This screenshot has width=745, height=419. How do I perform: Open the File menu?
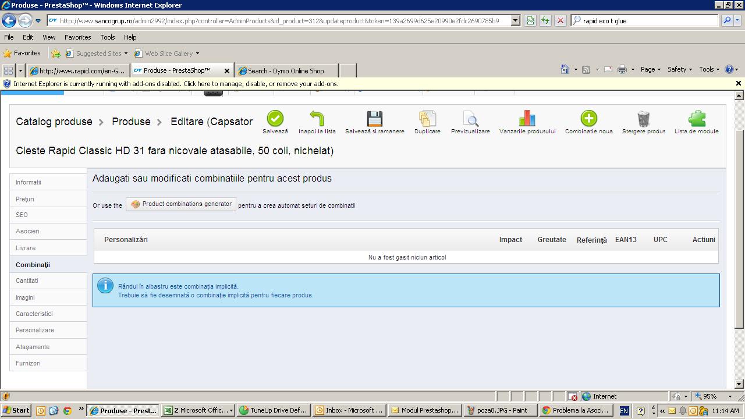(9, 37)
